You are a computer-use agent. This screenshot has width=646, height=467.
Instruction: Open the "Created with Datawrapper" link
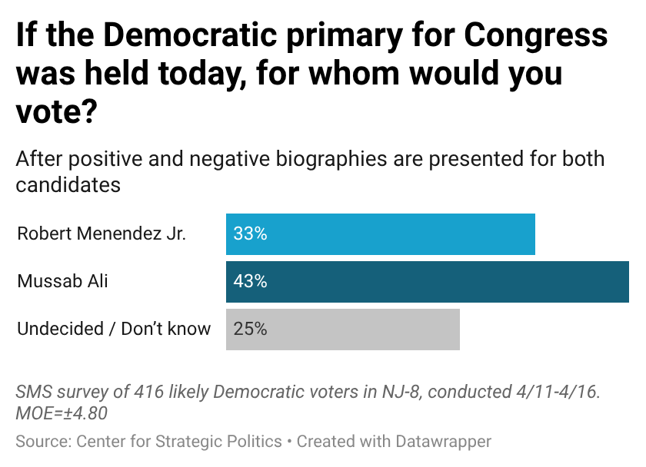tap(394, 442)
